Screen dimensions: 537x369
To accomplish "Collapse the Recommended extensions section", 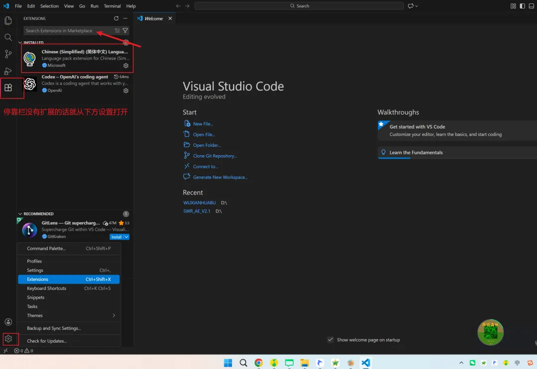I will (x=20, y=214).
